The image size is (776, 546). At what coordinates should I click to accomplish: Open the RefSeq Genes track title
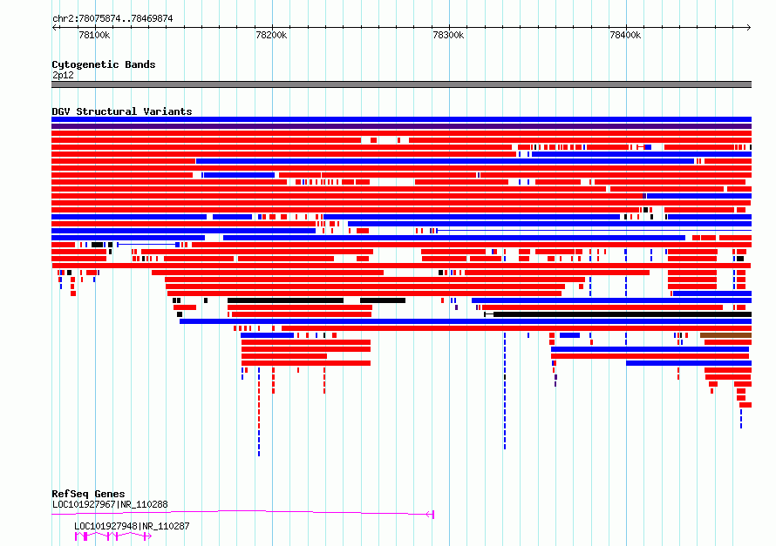coord(89,494)
